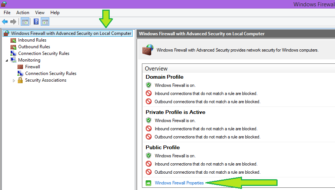Click the root node firewall globe icon
The height and width of the screenshot is (190, 335).
(6, 33)
